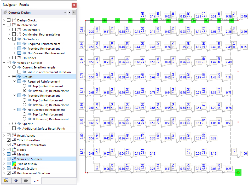Open the Display navigator eye icon

click(x=16, y=181)
